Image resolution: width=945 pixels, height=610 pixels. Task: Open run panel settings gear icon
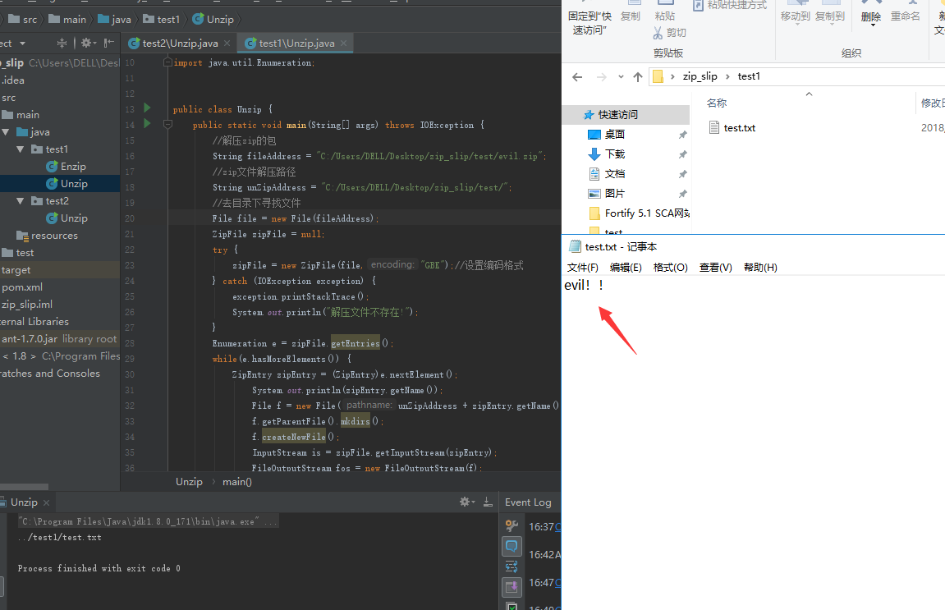465,502
